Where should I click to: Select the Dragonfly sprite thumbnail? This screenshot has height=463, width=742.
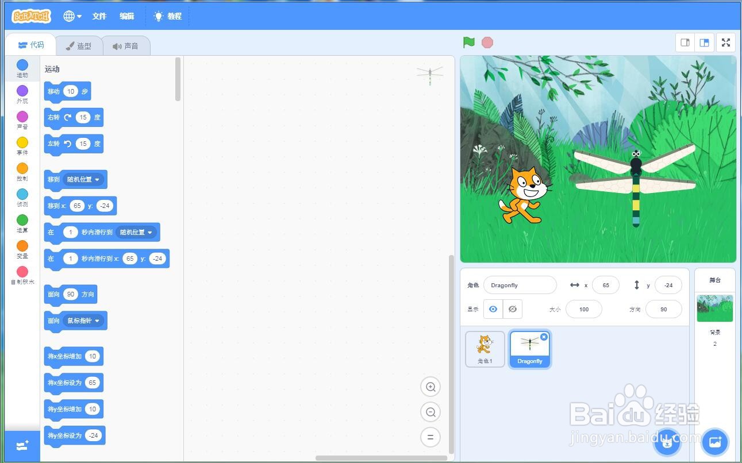[x=530, y=350]
